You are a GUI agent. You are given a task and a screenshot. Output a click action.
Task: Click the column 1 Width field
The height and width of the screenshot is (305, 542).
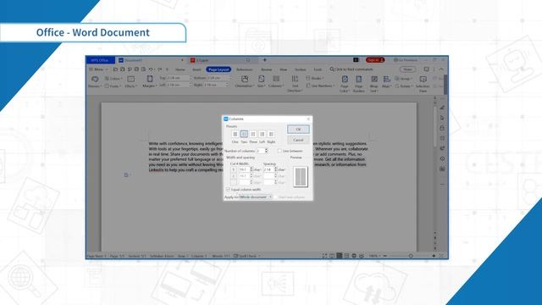pyautogui.click(x=244, y=169)
